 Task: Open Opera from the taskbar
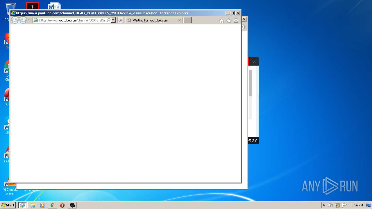(62, 205)
